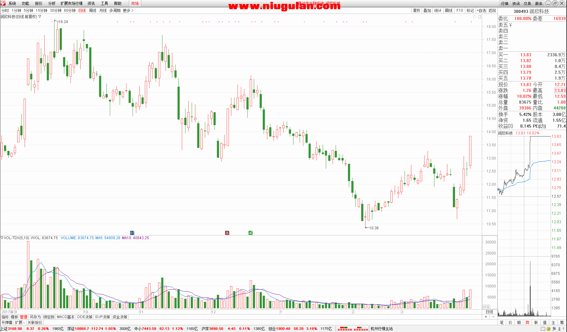Click the 统计 statistics button
This screenshot has width=567, height=332.
tap(438, 10)
